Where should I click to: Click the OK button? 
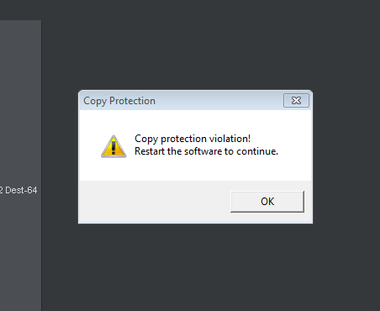coord(267,202)
